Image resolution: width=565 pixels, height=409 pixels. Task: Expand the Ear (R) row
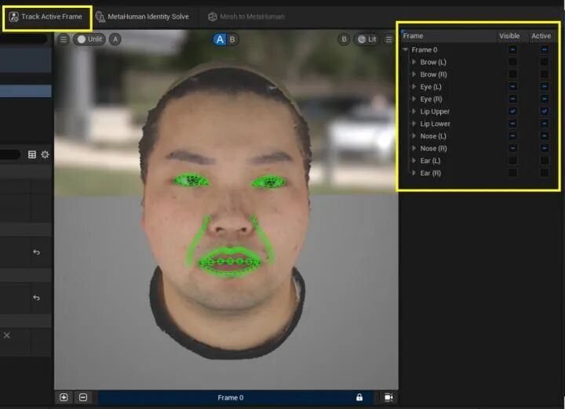(x=414, y=173)
